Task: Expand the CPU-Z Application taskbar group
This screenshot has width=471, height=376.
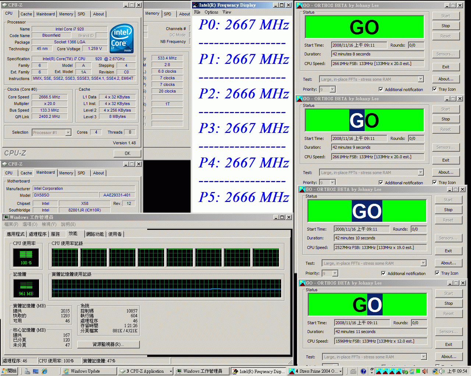Action: click(171, 372)
